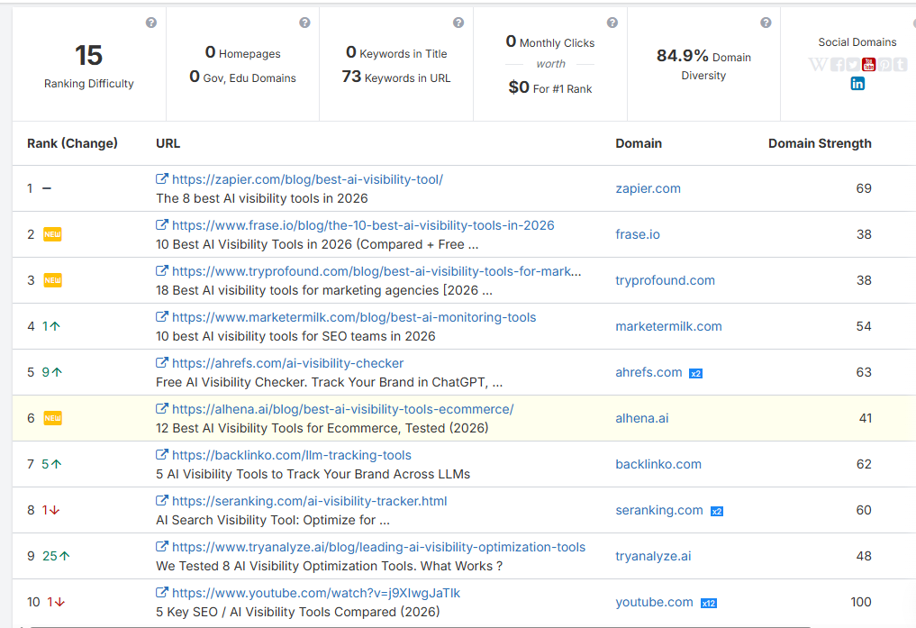Click external link icon beside seranking.com URL
The image size is (916, 628).
tap(162, 501)
